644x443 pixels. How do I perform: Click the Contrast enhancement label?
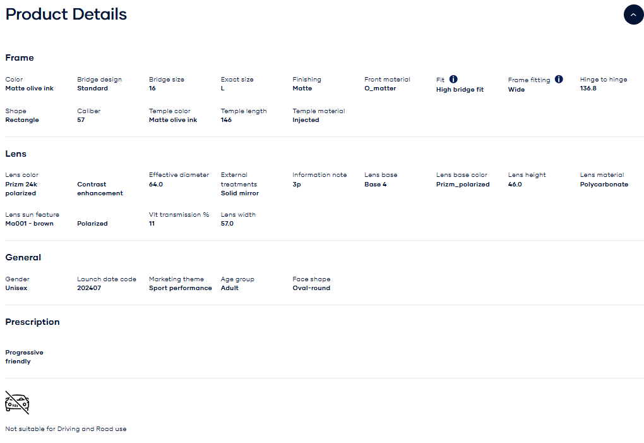(100, 189)
